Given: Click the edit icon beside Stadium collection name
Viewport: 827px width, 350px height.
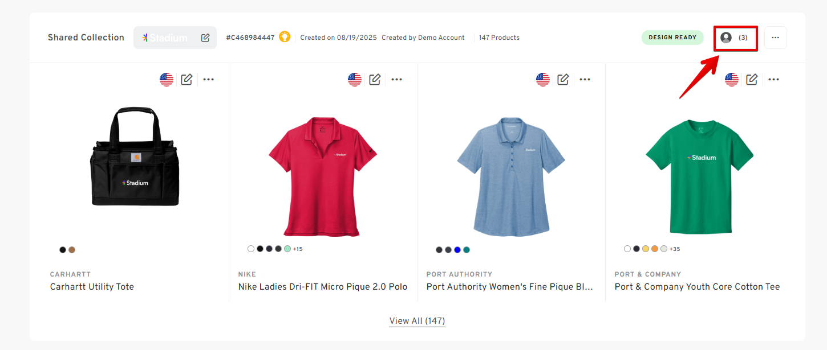Looking at the screenshot, I should pos(205,38).
